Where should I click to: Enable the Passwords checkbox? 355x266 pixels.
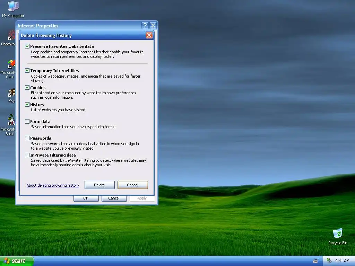click(27, 138)
